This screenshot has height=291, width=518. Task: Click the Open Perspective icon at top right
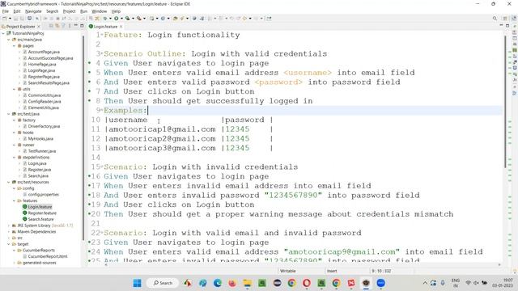point(505,19)
